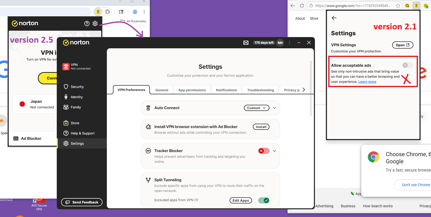The image size is (431, 217).
Task: Open the How Search works footer link
Action: pos(378,206)
